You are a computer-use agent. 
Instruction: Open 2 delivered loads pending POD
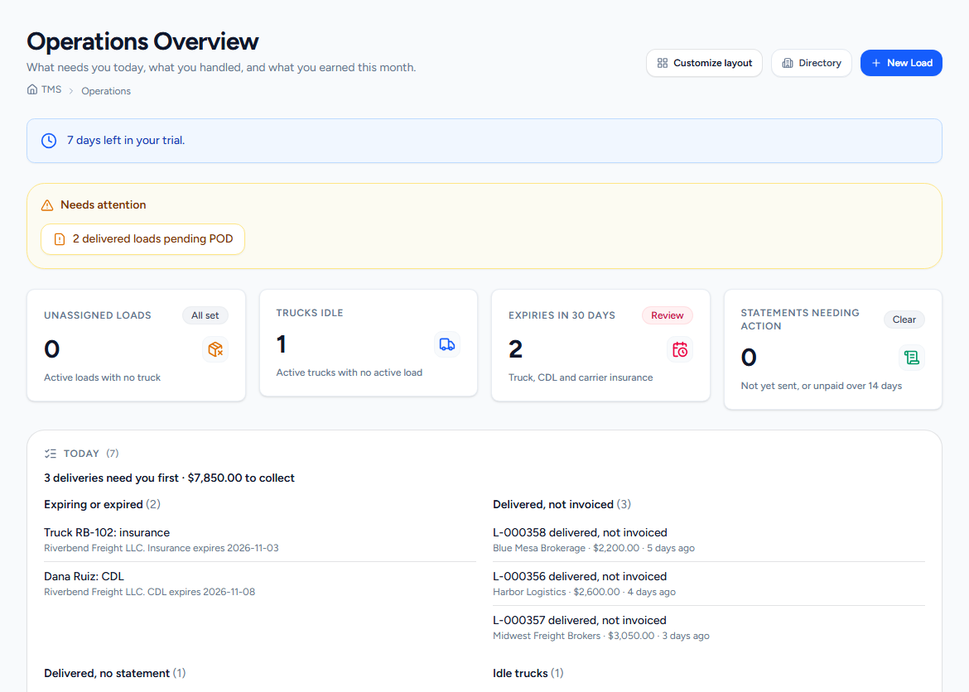(x=142, y=239)
